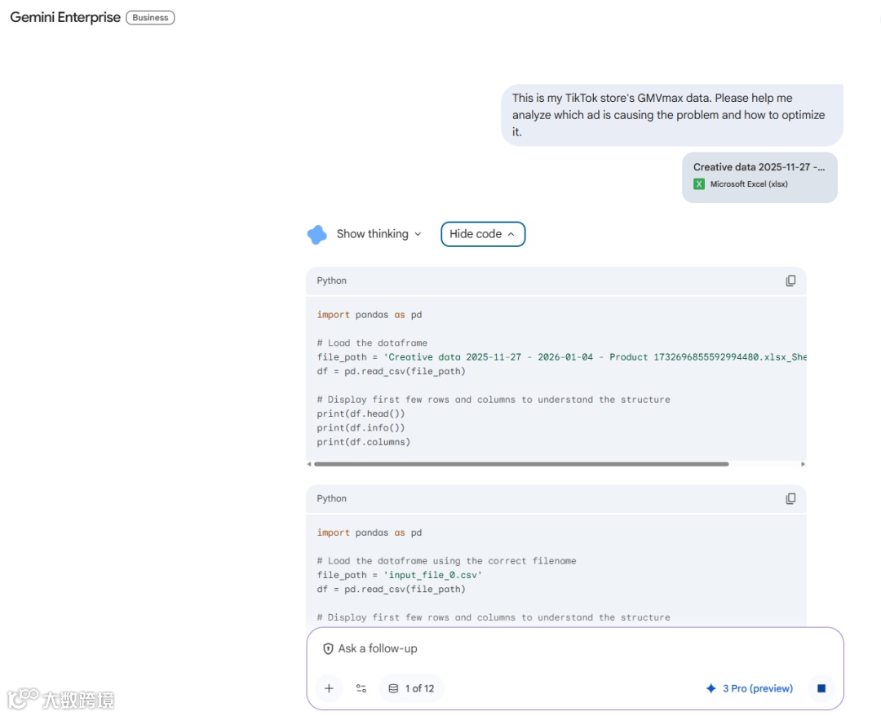
Task: Collapse code with Hide code button
Action: [483, 234]
